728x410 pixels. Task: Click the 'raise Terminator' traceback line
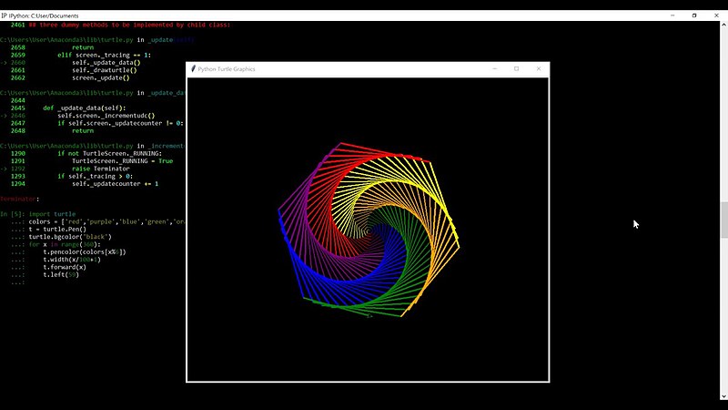[101, 169]
